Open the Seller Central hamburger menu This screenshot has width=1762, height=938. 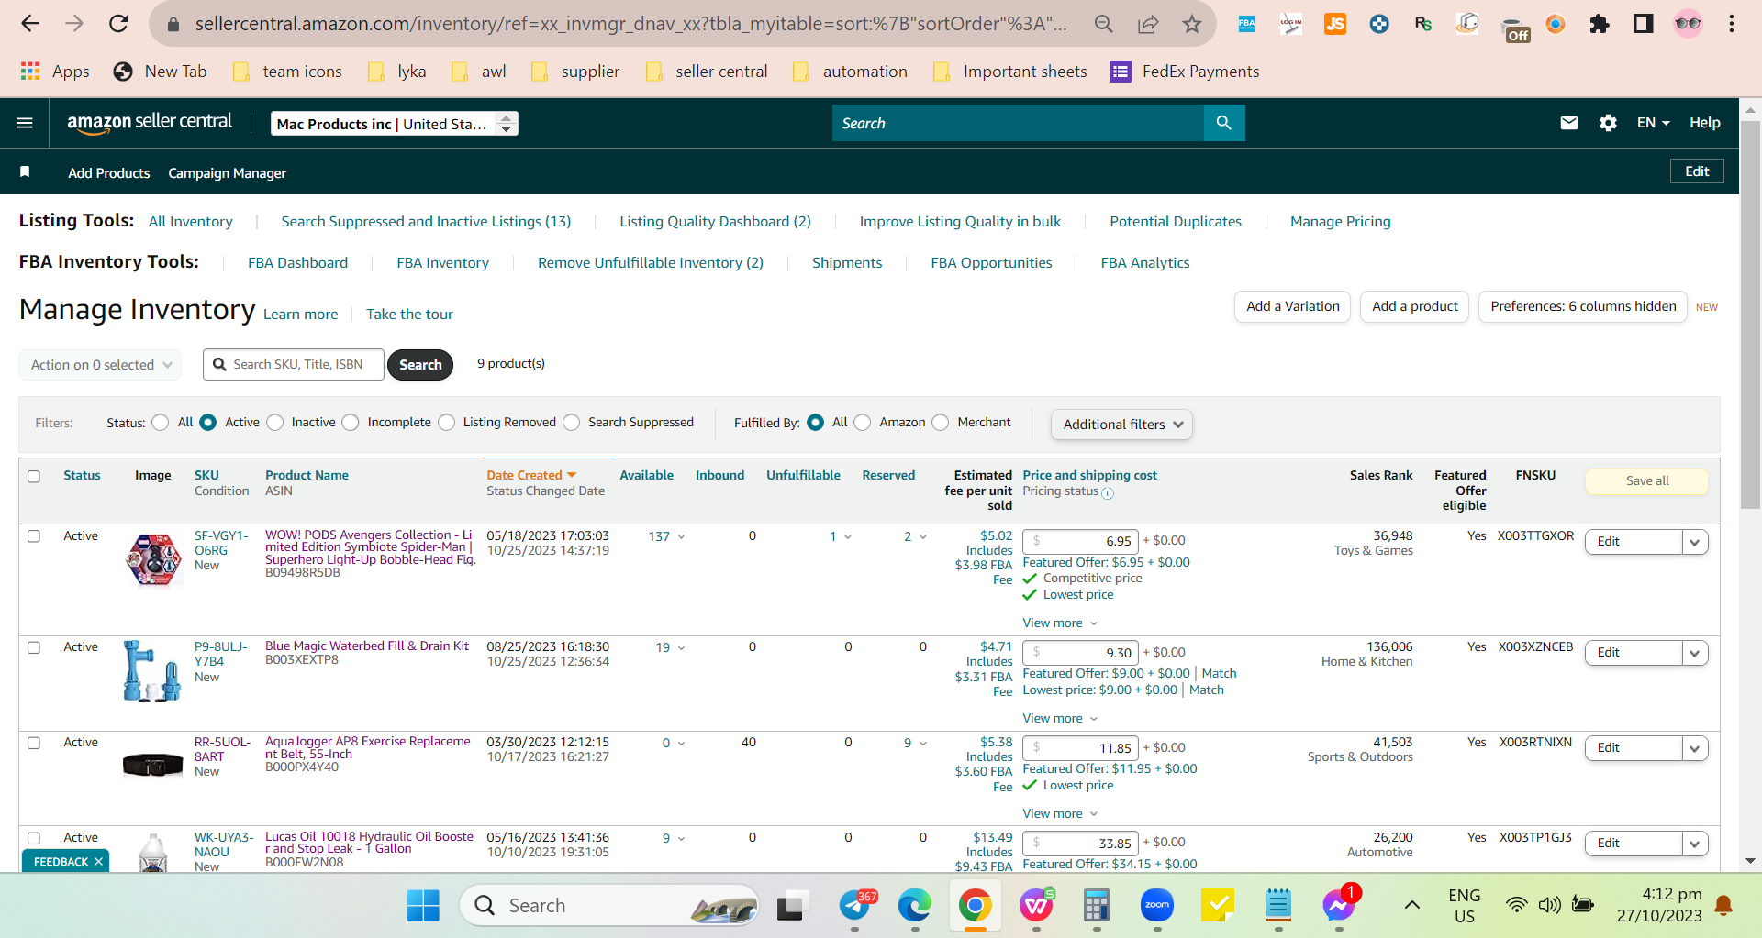(x=25, y=123)
